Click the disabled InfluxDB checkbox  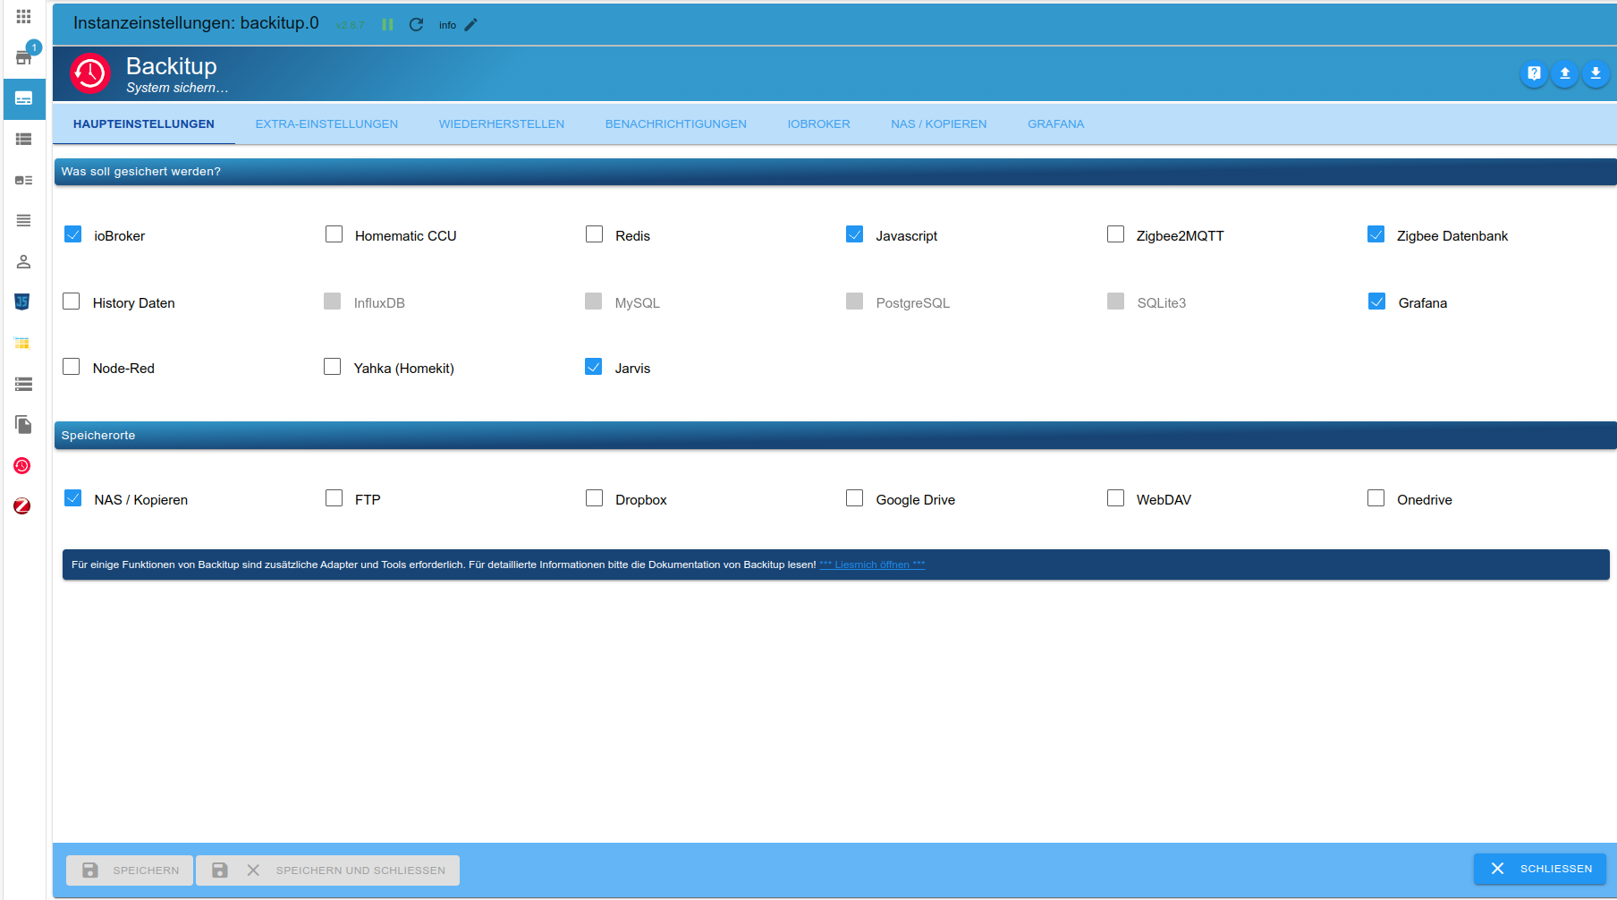pyautogui.click(x=333, y=301)
